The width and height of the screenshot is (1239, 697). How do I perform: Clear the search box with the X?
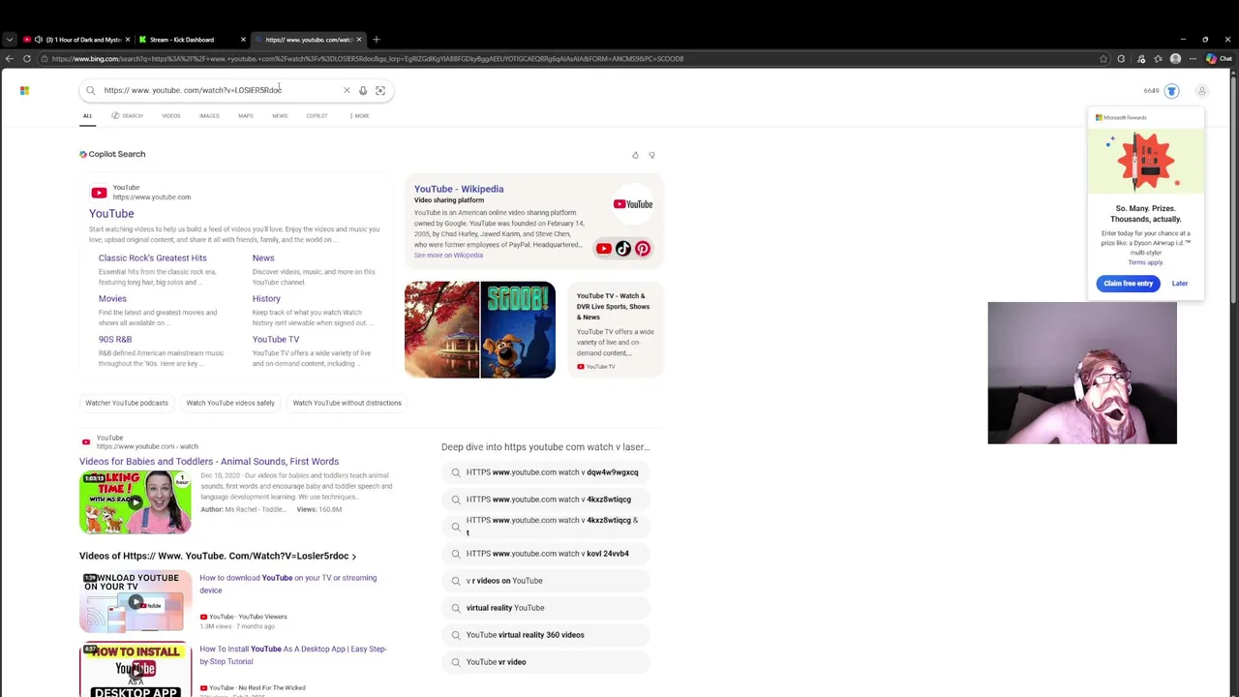click(347, 91)
